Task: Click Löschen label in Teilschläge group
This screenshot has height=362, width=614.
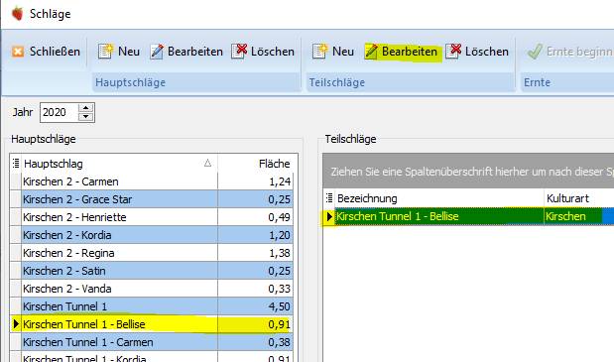Action: (x=487, y=52)
